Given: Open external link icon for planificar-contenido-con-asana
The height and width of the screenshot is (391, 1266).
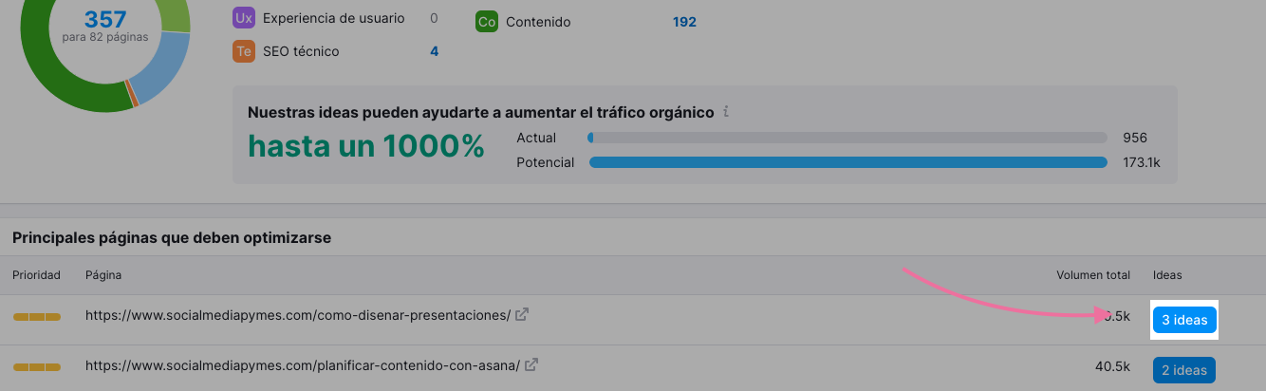Looking at the screenshot, I should coord(531,364).
